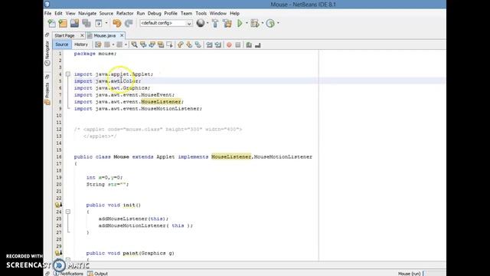Image resolution: width=490 pixels, height=276 pixels.
Task: Open dropdown arrow next to Run Project
Action: click(247, 23)
